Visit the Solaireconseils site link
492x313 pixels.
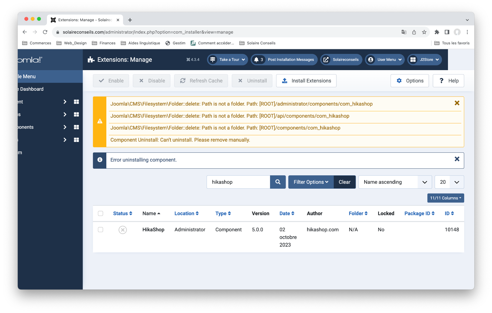[341, 60]
